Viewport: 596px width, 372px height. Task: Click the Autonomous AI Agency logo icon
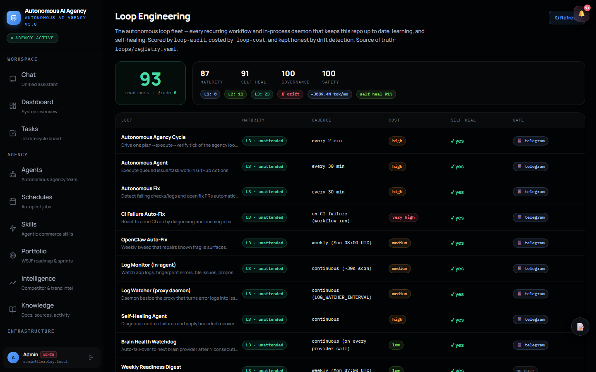14,18
